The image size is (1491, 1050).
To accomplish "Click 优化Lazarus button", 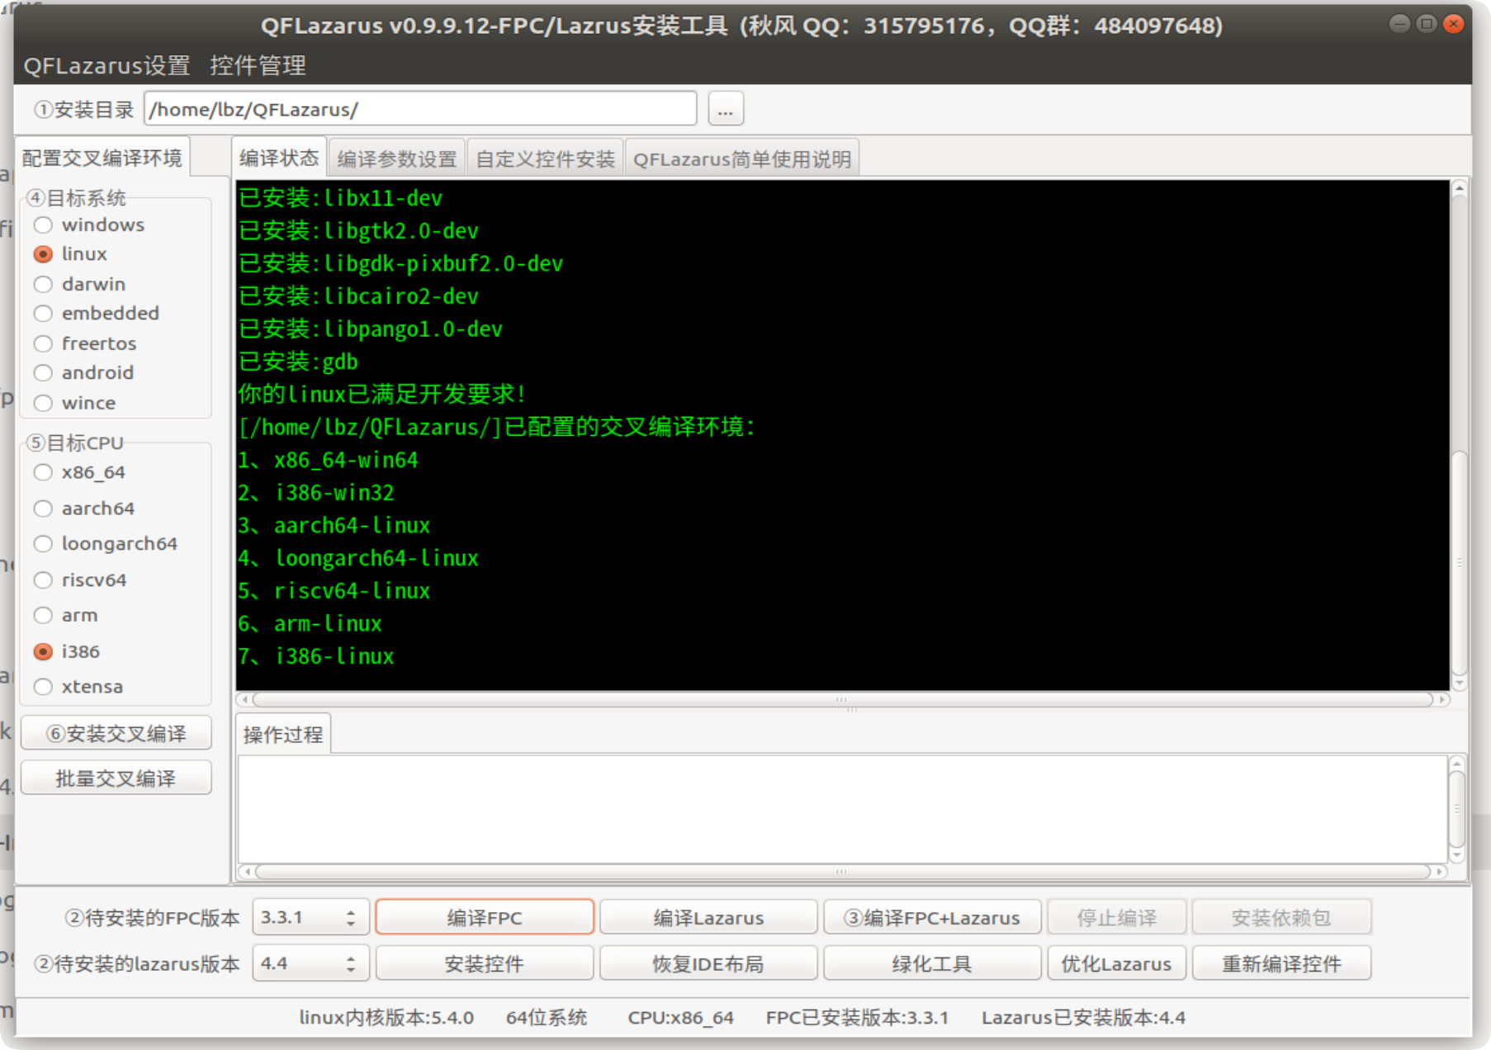I will tap(1116, 962).
